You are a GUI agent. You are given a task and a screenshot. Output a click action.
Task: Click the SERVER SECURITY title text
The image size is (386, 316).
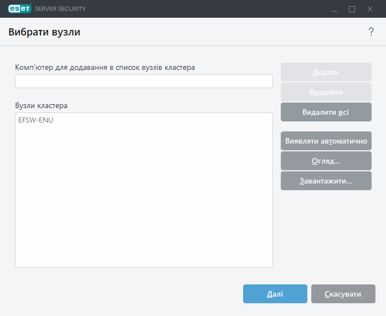coord(60,9)
